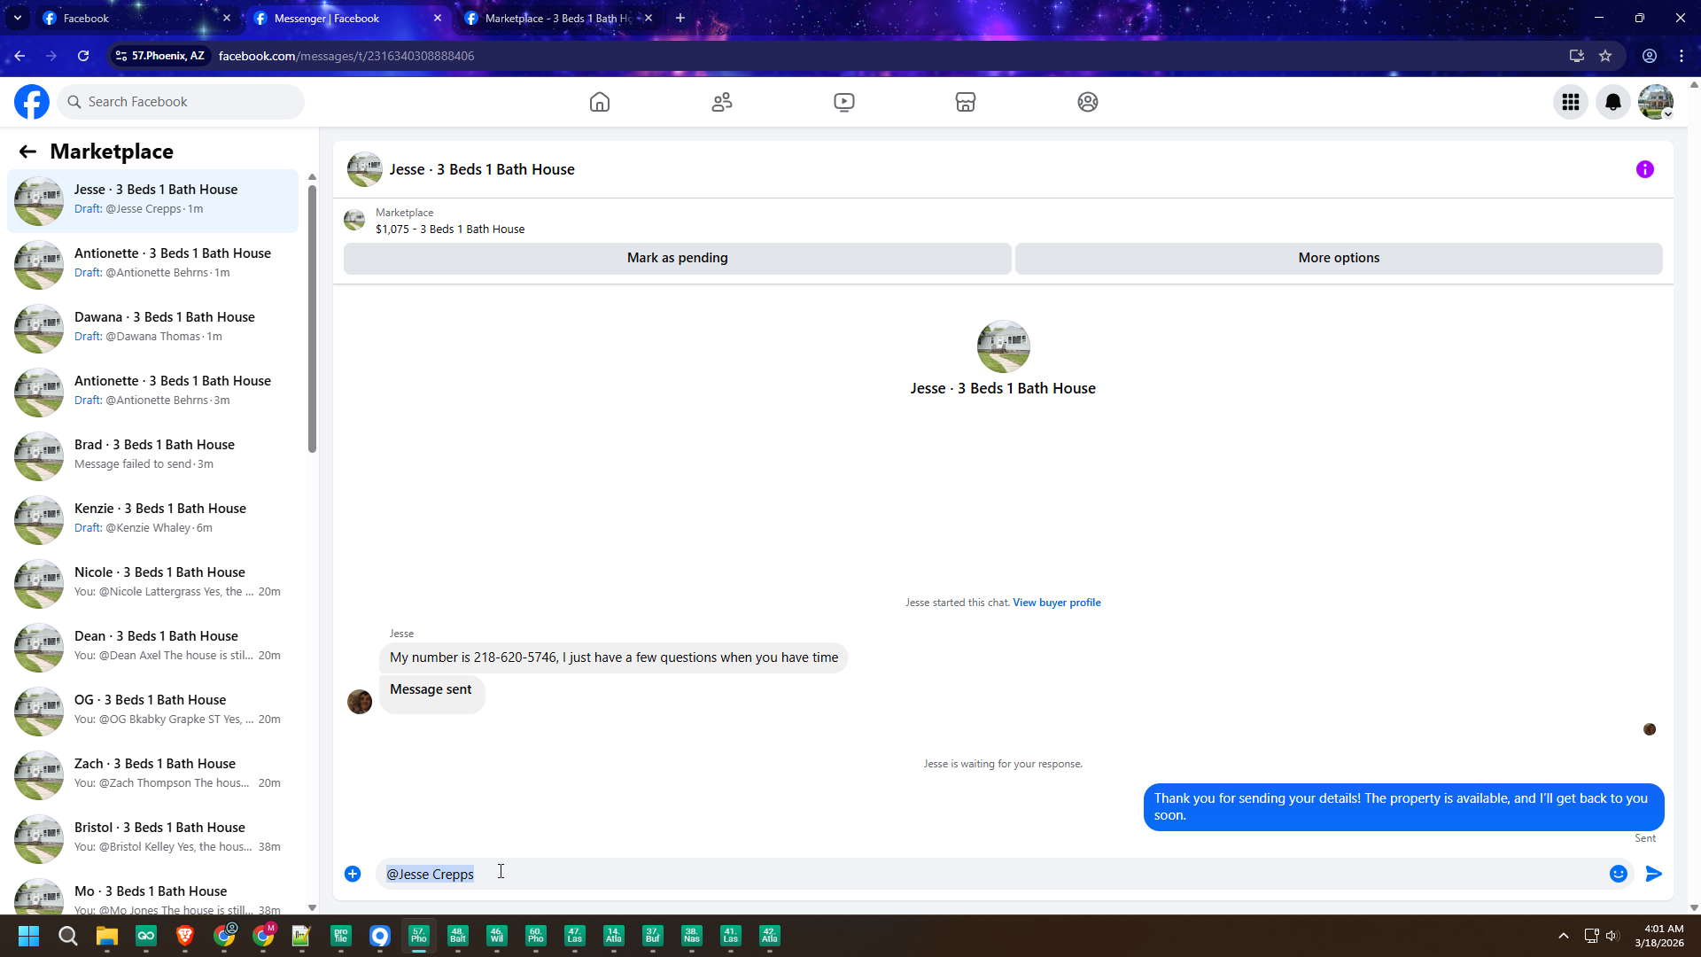Viewport: 1701px width, 957px height.
Task: Click Jesse's message with phone number
Action: (x=614, y=657)
